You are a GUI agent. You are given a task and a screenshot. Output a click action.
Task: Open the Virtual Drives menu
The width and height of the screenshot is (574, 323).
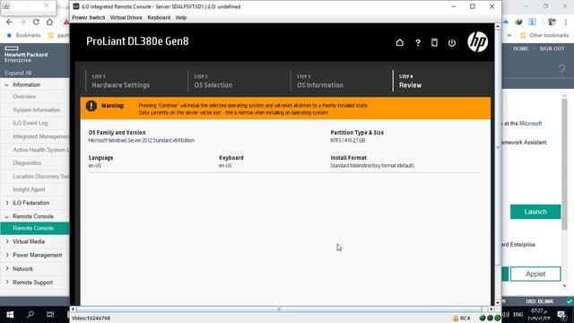126,18
